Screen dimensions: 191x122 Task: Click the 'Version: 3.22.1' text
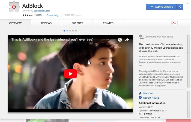click(146, 107)
